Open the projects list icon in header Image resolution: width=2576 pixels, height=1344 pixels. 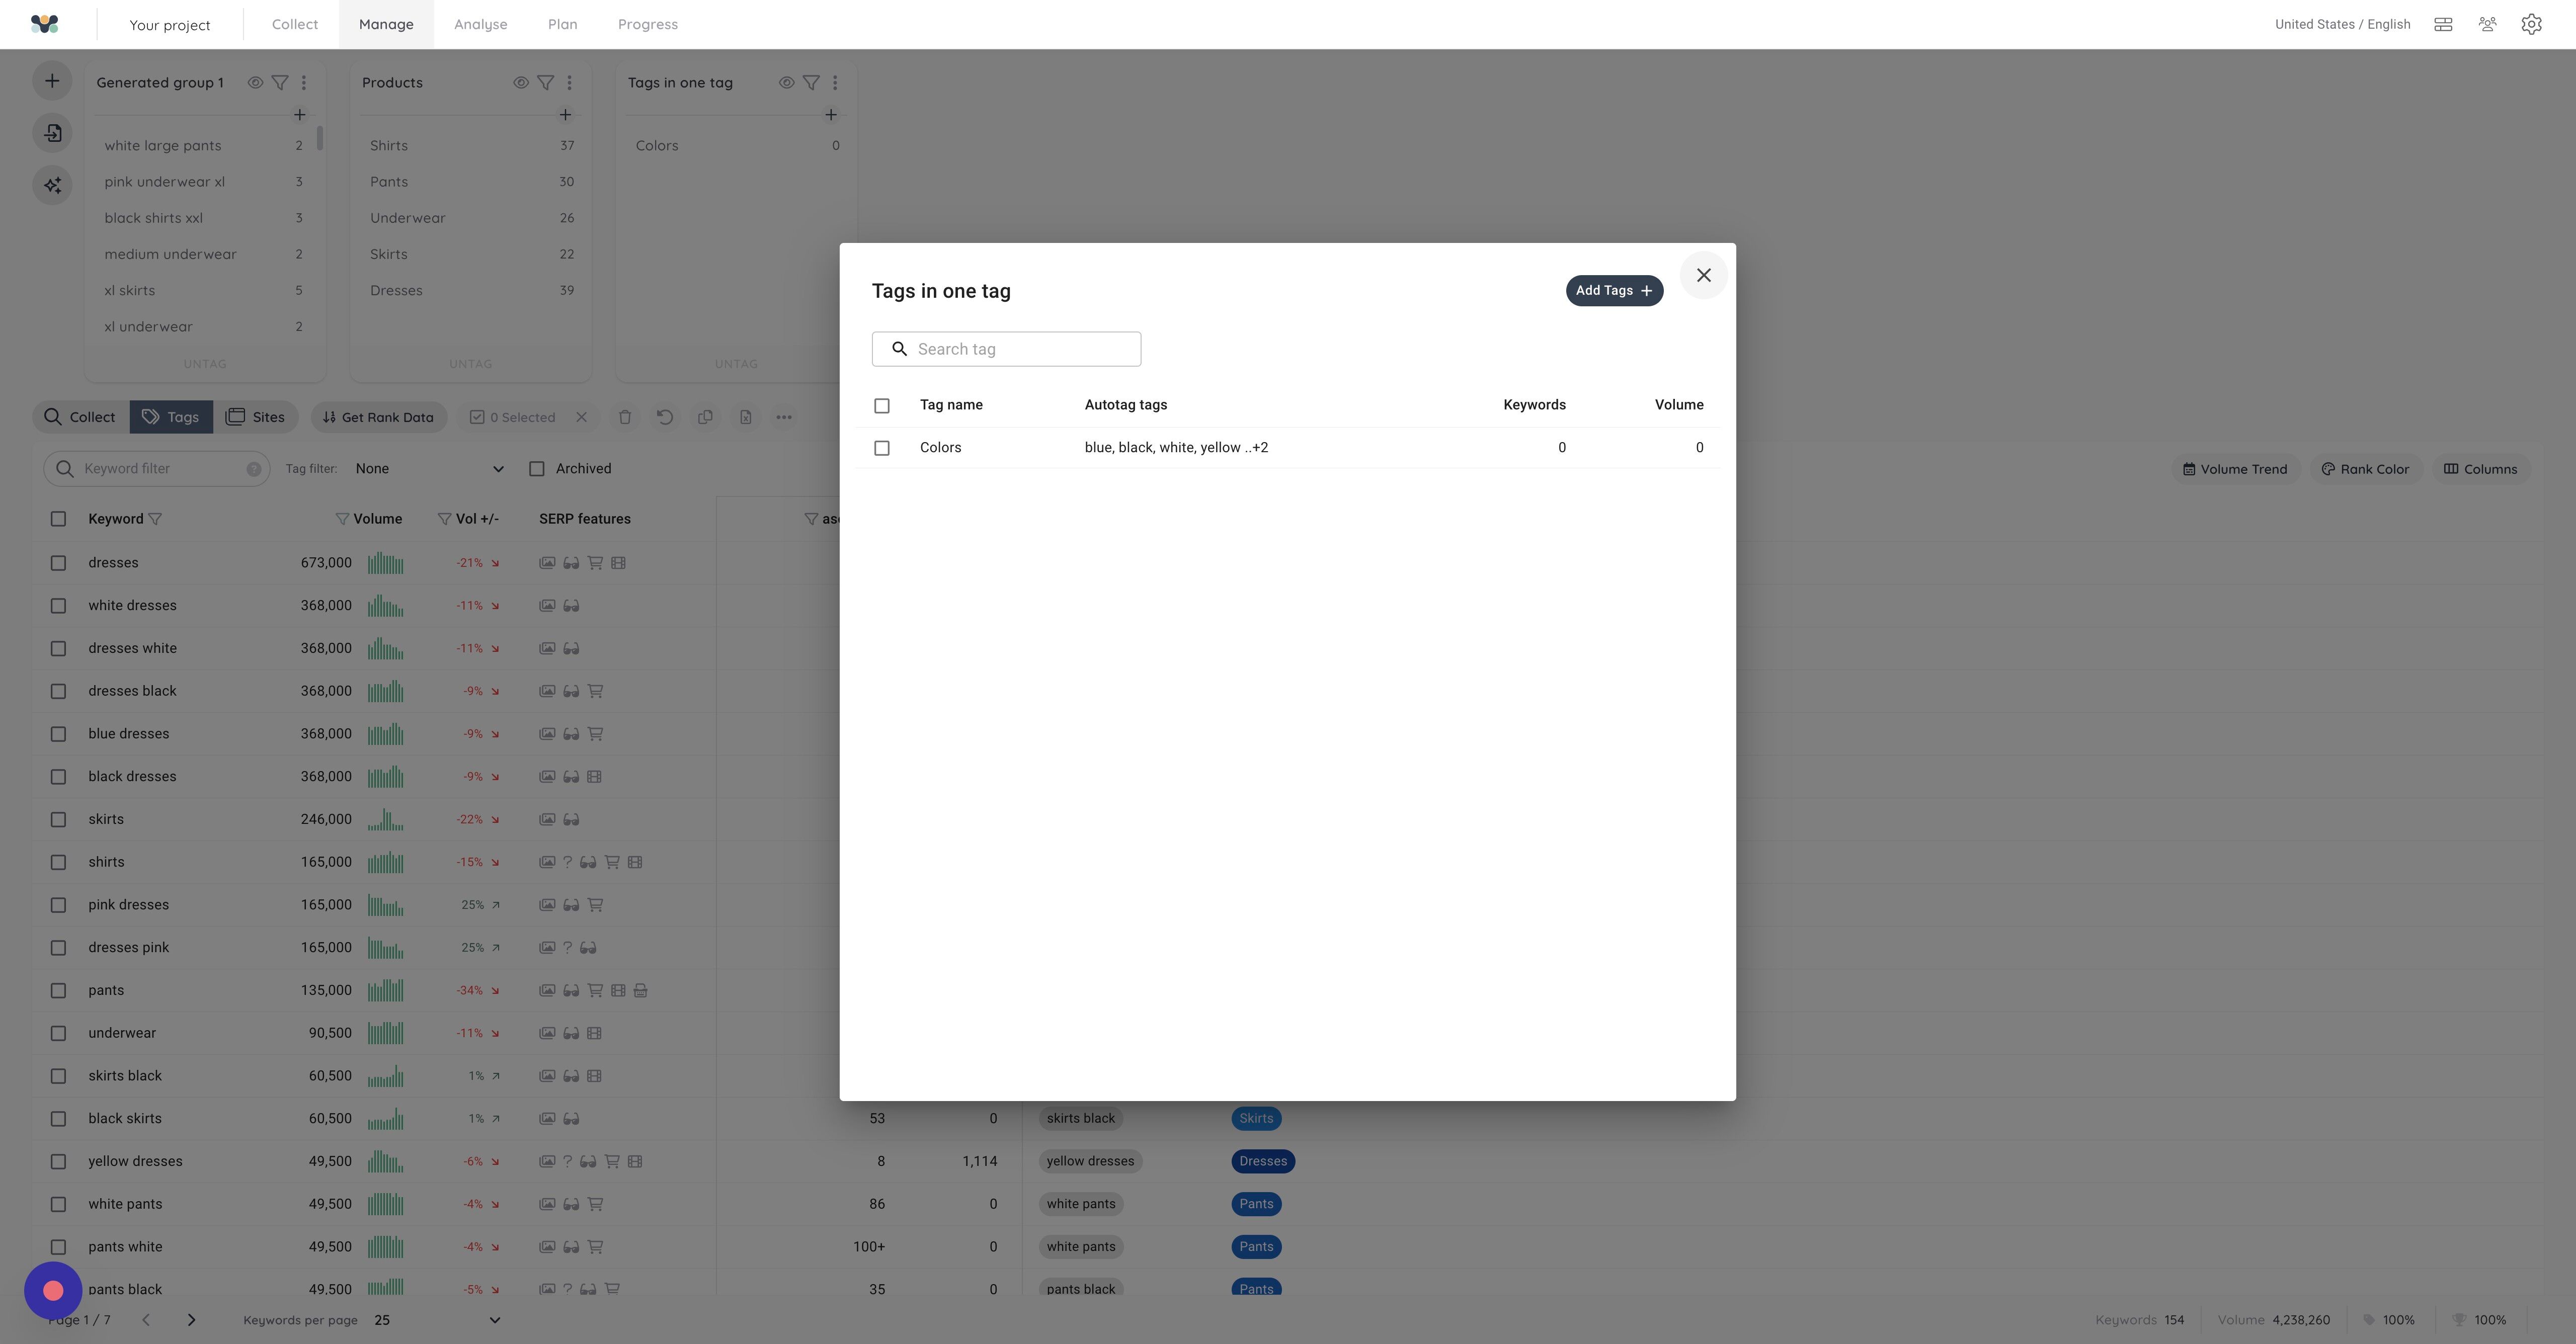click(x=2443, y=24)
